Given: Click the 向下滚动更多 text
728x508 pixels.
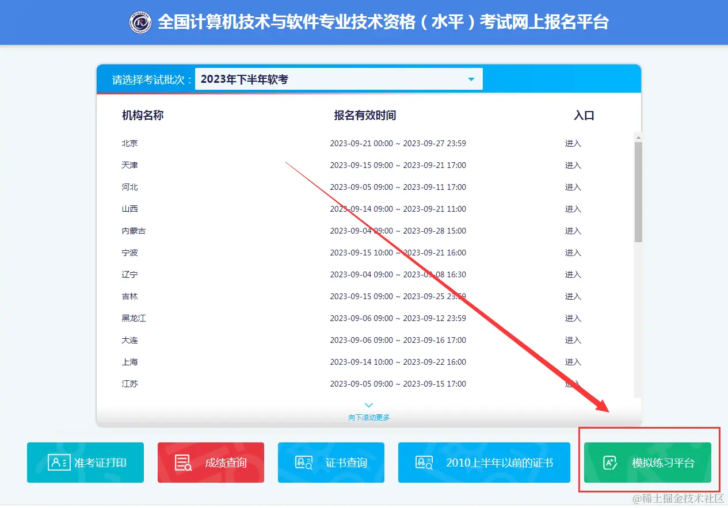Looking at the screenshot, I should [369, 417].
